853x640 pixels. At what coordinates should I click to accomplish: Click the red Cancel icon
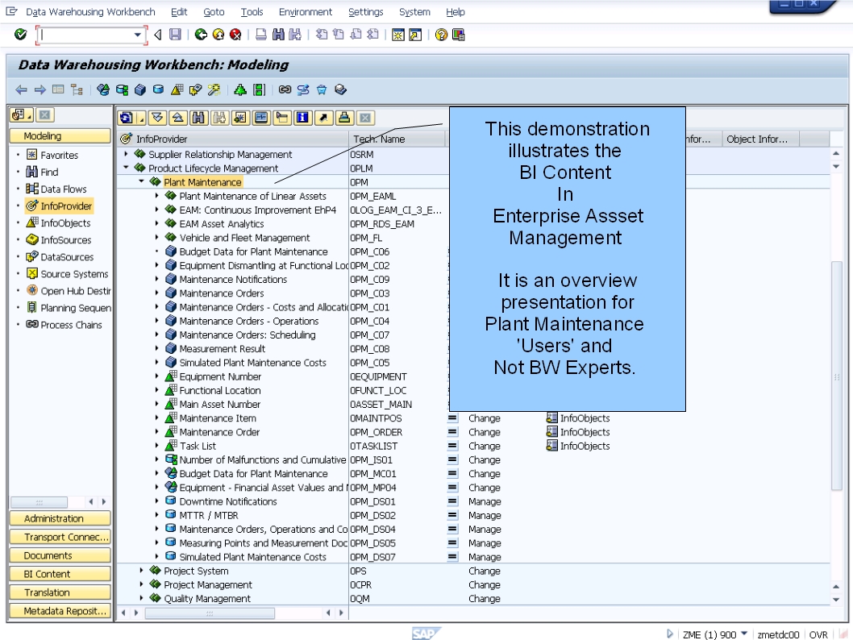click(235, 35)
